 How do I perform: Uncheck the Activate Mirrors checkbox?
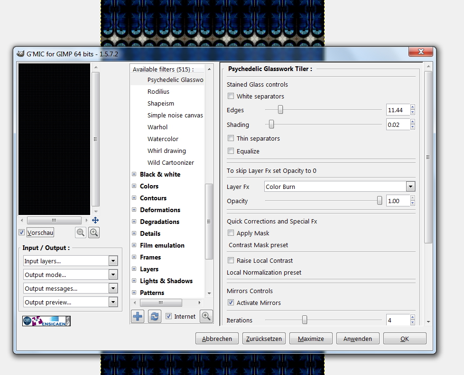coord(231,303)
